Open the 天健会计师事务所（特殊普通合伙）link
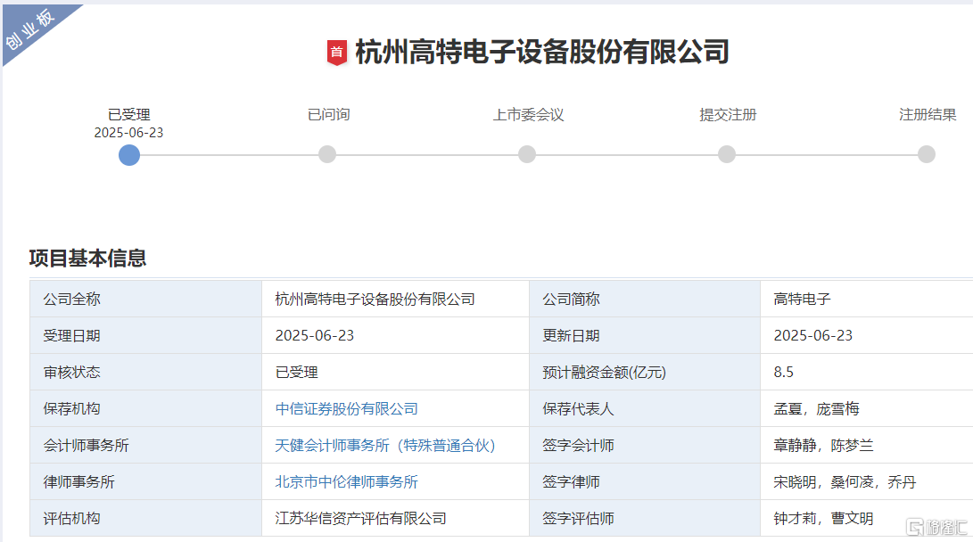Screen dimensions: 973x542 (384, 445)
